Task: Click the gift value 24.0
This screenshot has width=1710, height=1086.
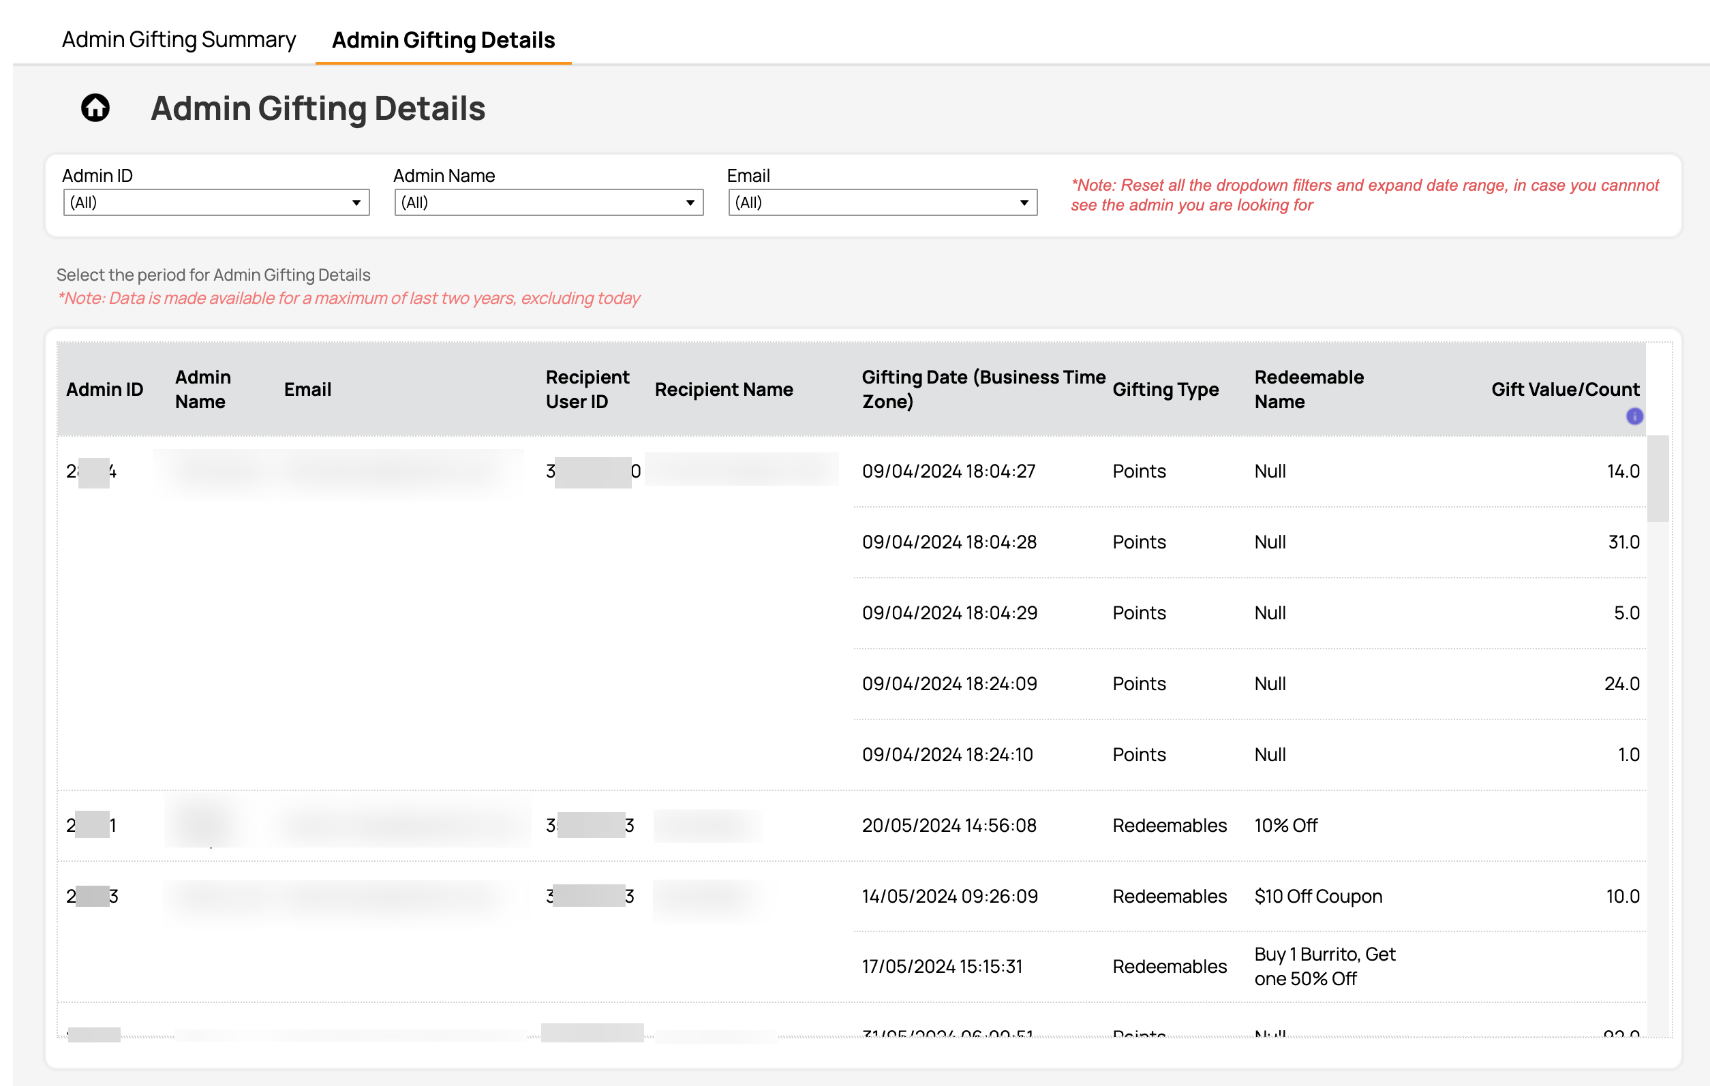Action: pyautogui.click(x=1622, y=683)
